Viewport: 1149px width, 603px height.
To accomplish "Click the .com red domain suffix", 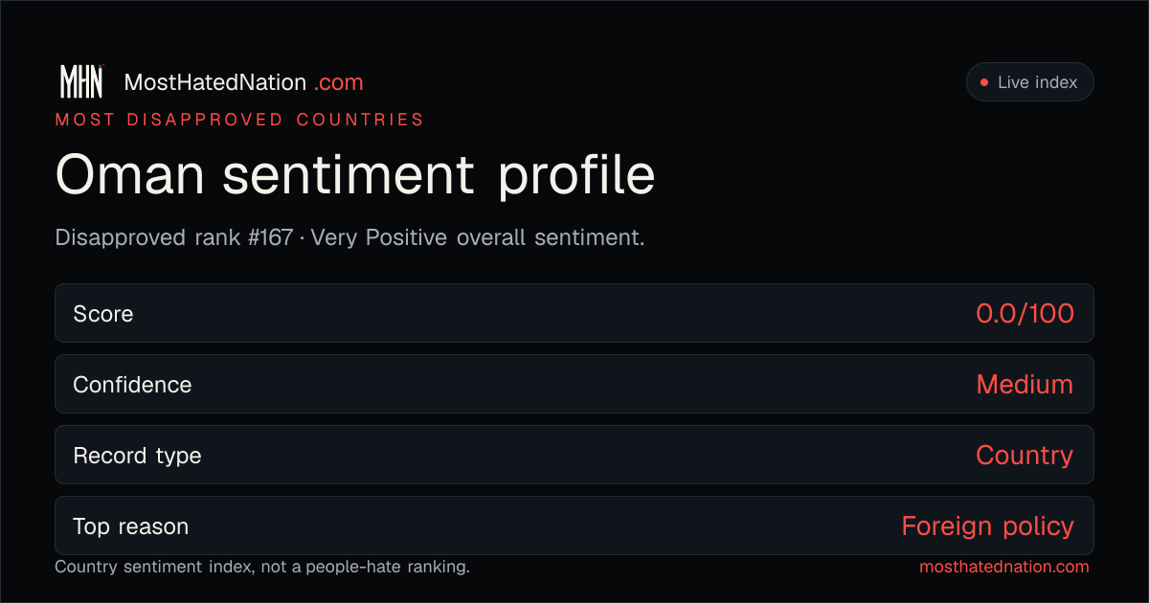I will tap(338, 82).
